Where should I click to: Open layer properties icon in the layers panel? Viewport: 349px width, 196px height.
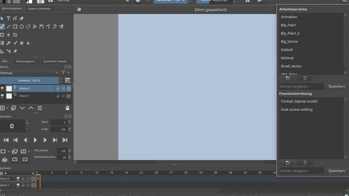point(40,108)
